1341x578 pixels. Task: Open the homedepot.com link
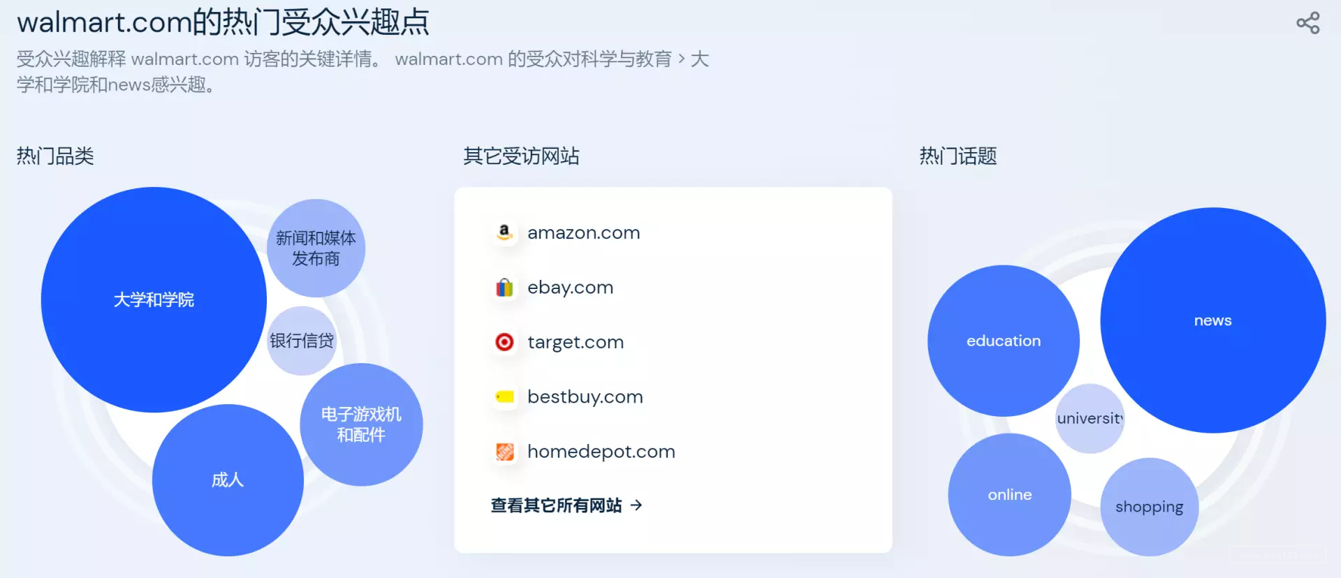601,452
